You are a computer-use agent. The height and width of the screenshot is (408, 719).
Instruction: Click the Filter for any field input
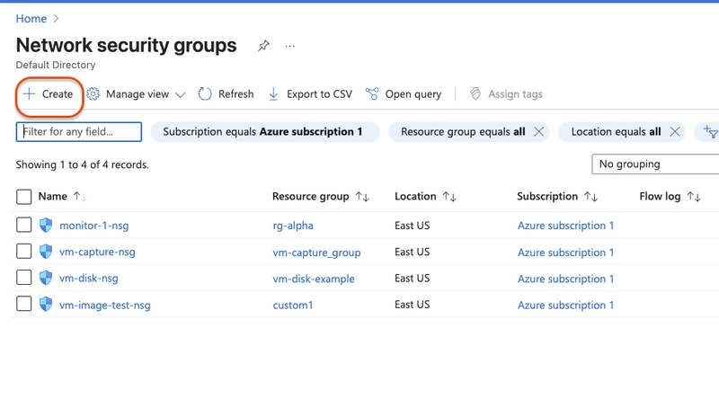pos(79,131)
